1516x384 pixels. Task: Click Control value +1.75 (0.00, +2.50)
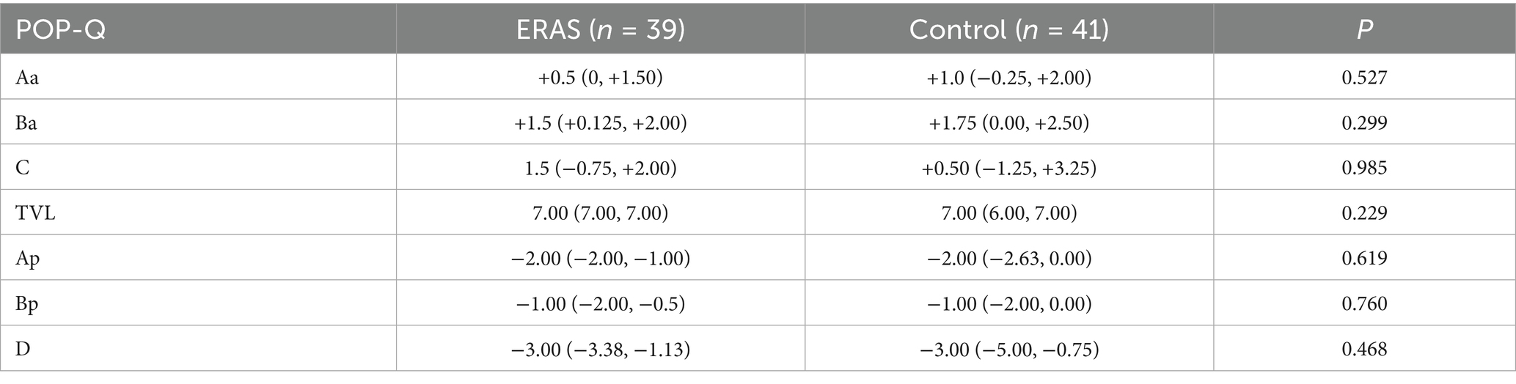click(1009, 124)
